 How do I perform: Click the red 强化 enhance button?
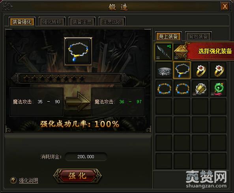click(77, 176)
